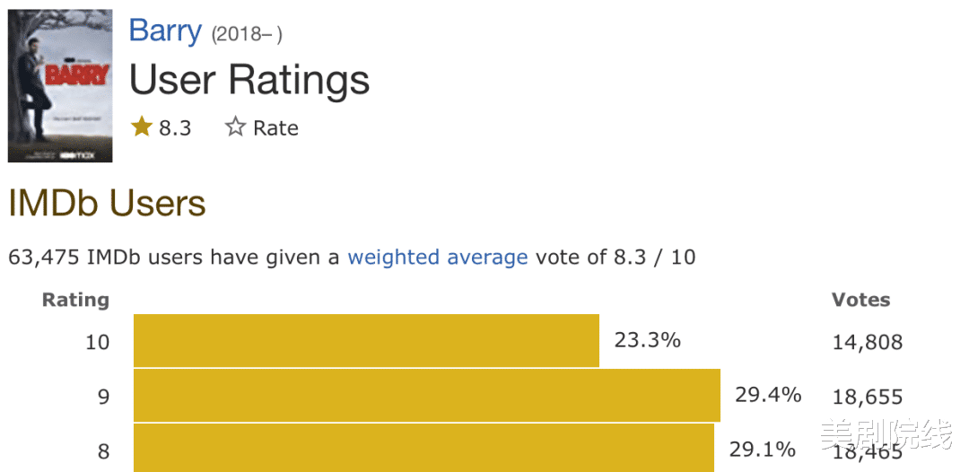Click the 8.3 score text

175,128
